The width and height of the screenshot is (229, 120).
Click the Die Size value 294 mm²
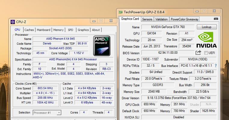[x=187, y=40]
